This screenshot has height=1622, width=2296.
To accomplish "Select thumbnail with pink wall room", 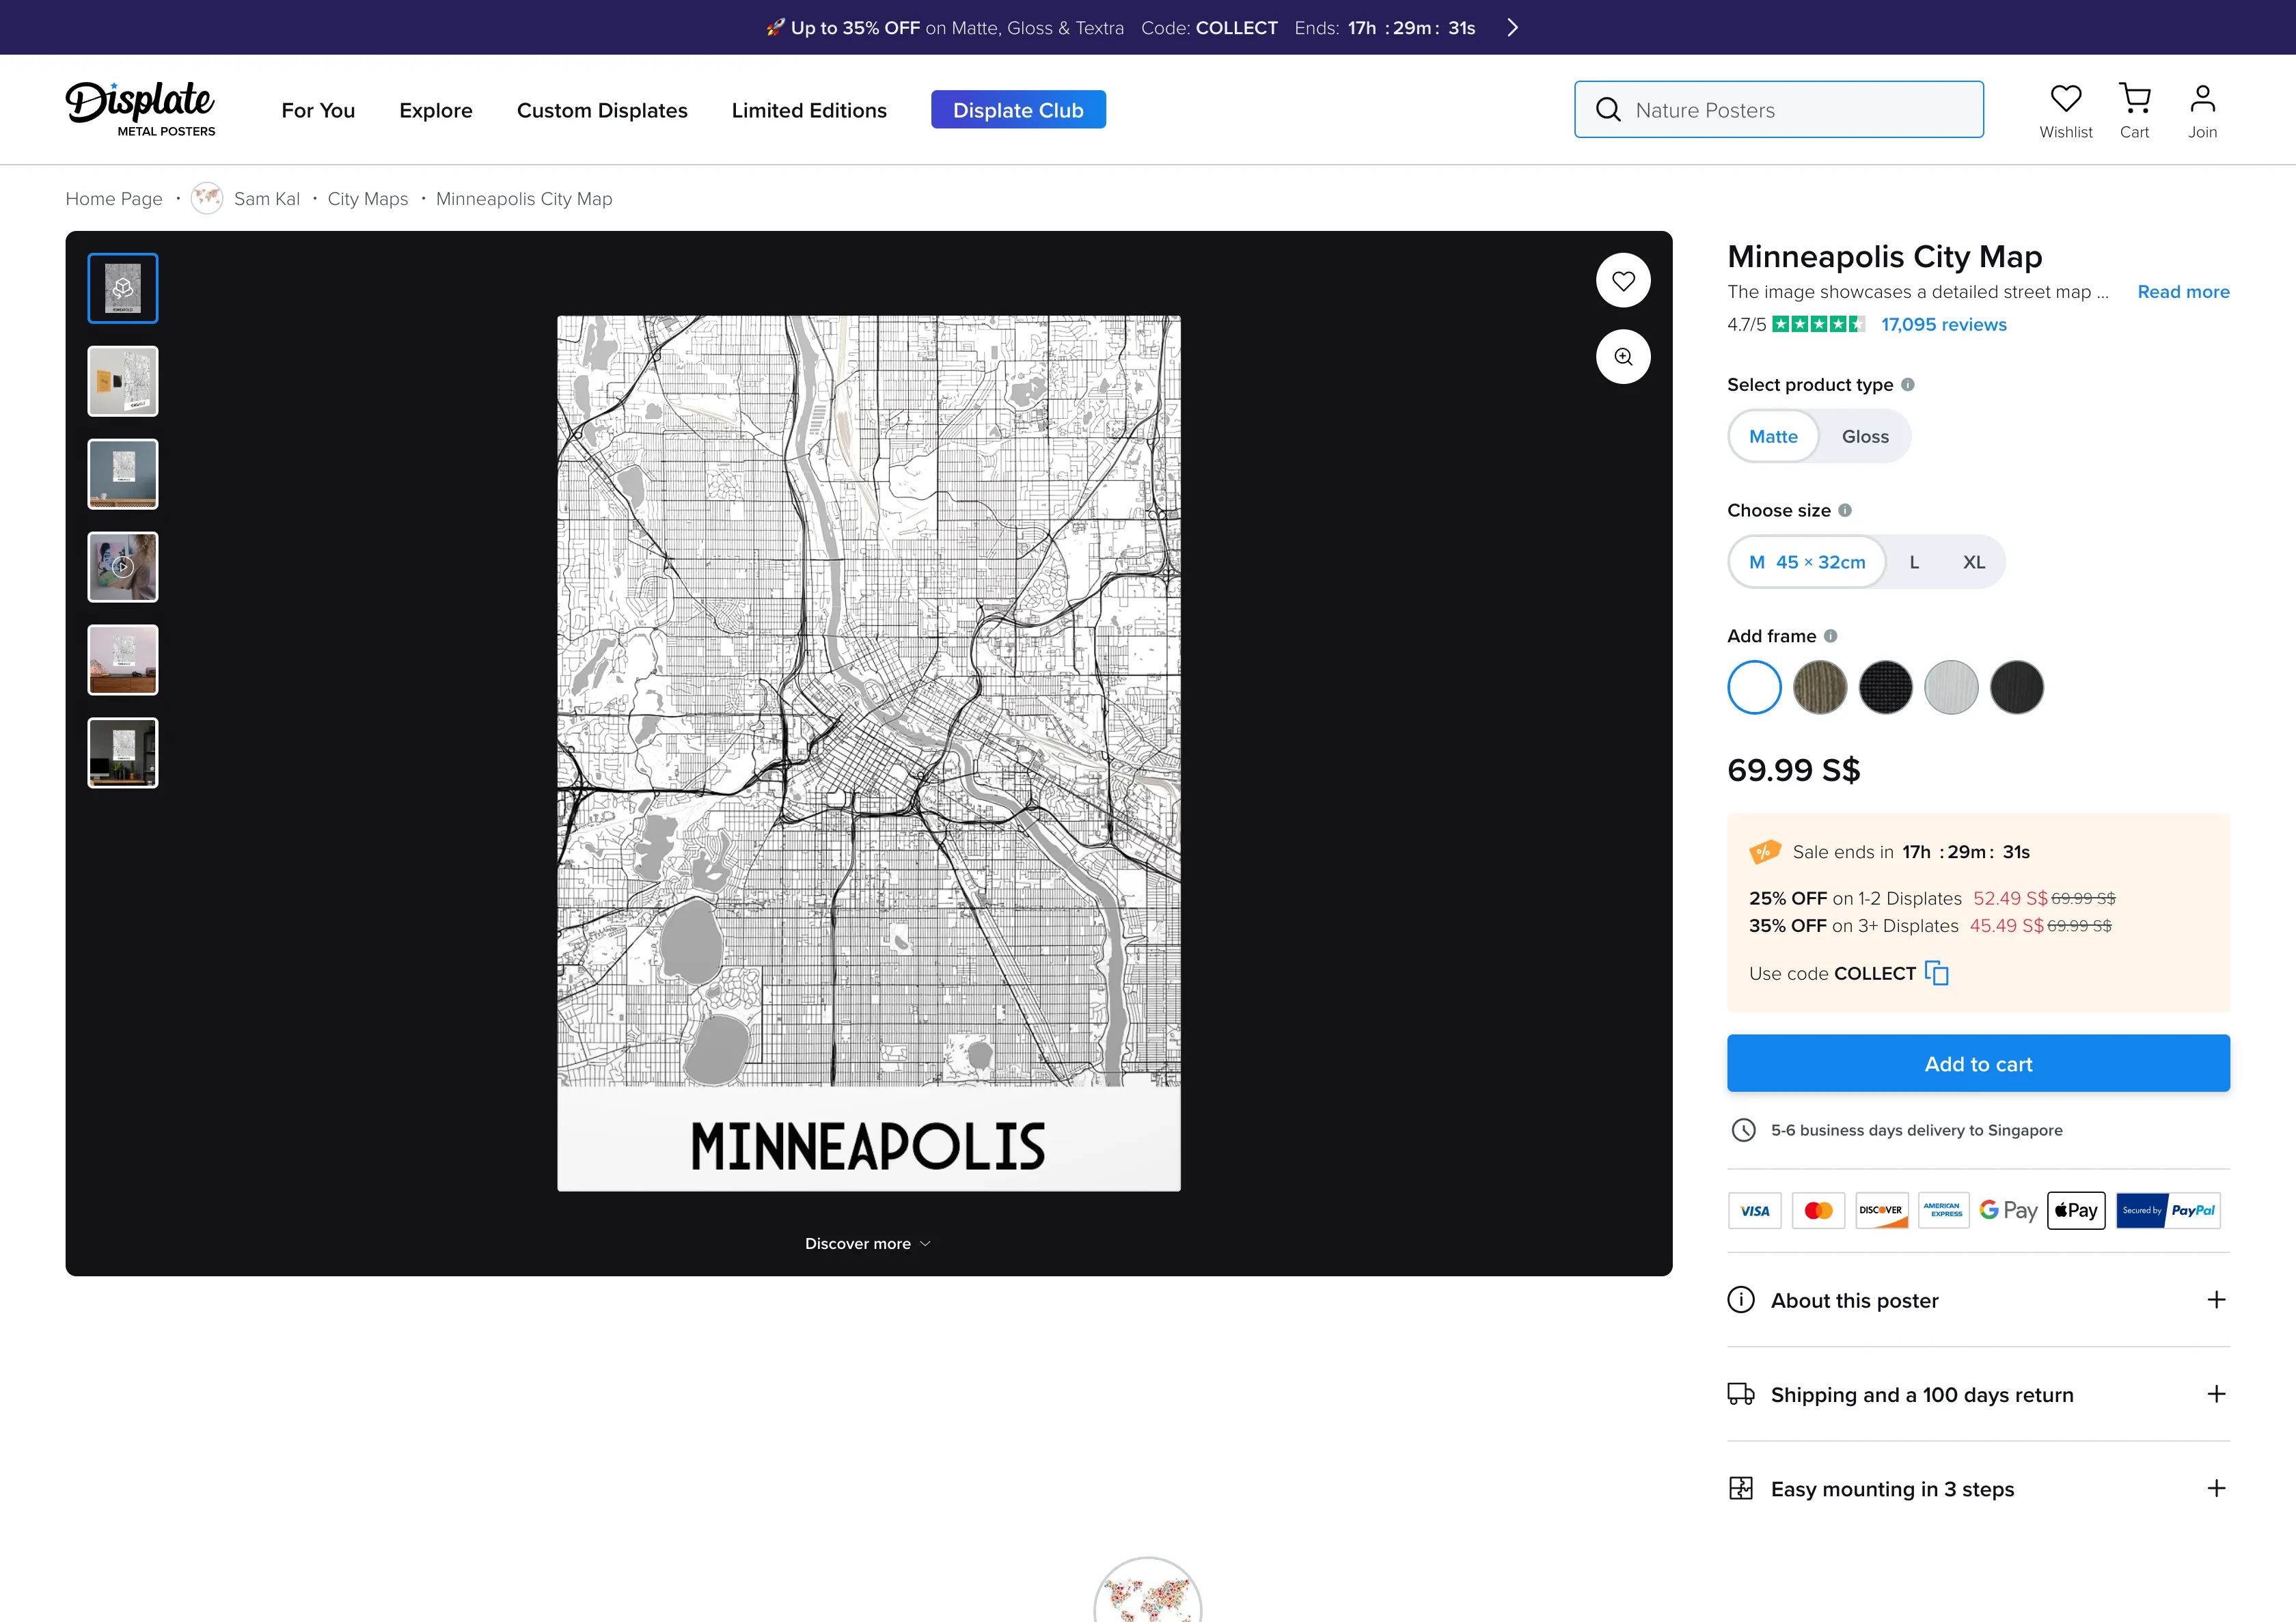I will click(123, 661).
